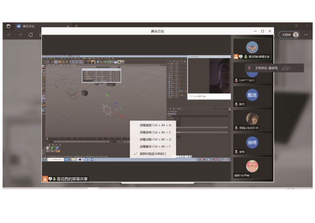Toggle 截图时隐藏当前窗口 checkmark option
This screenshot has width=315, height=223.
[152, 154]
